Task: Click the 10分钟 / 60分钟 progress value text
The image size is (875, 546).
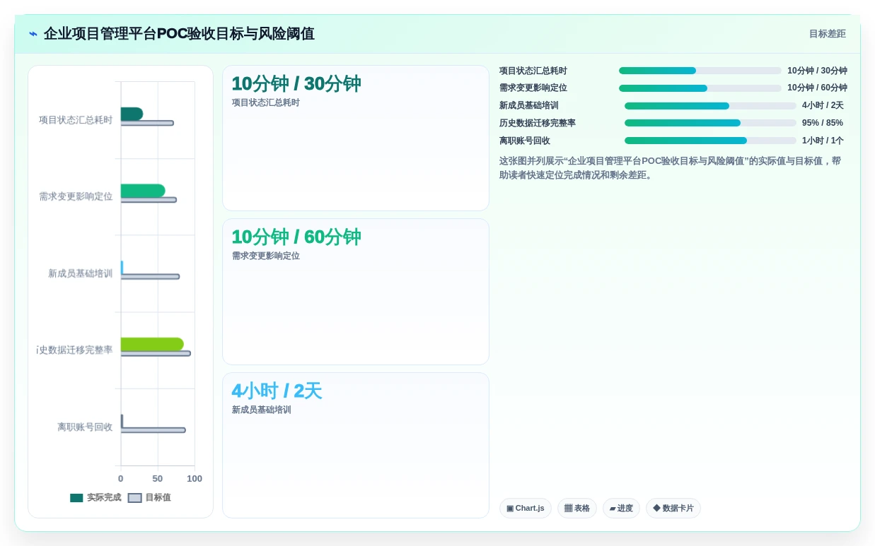Action: pyautogui.click(x=817, y=88)
